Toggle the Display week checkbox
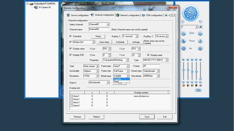The image size is (234, 131). tap(148, 55)
